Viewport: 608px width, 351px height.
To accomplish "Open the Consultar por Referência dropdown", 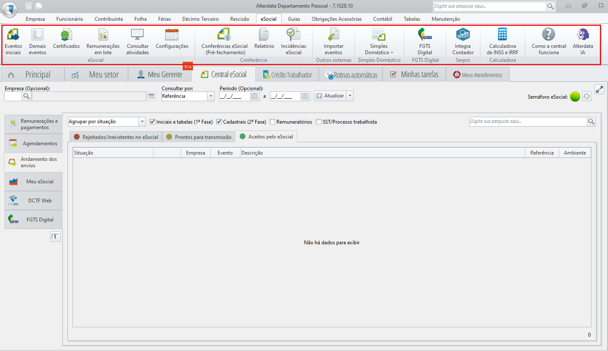I will [x=211, y=96].
